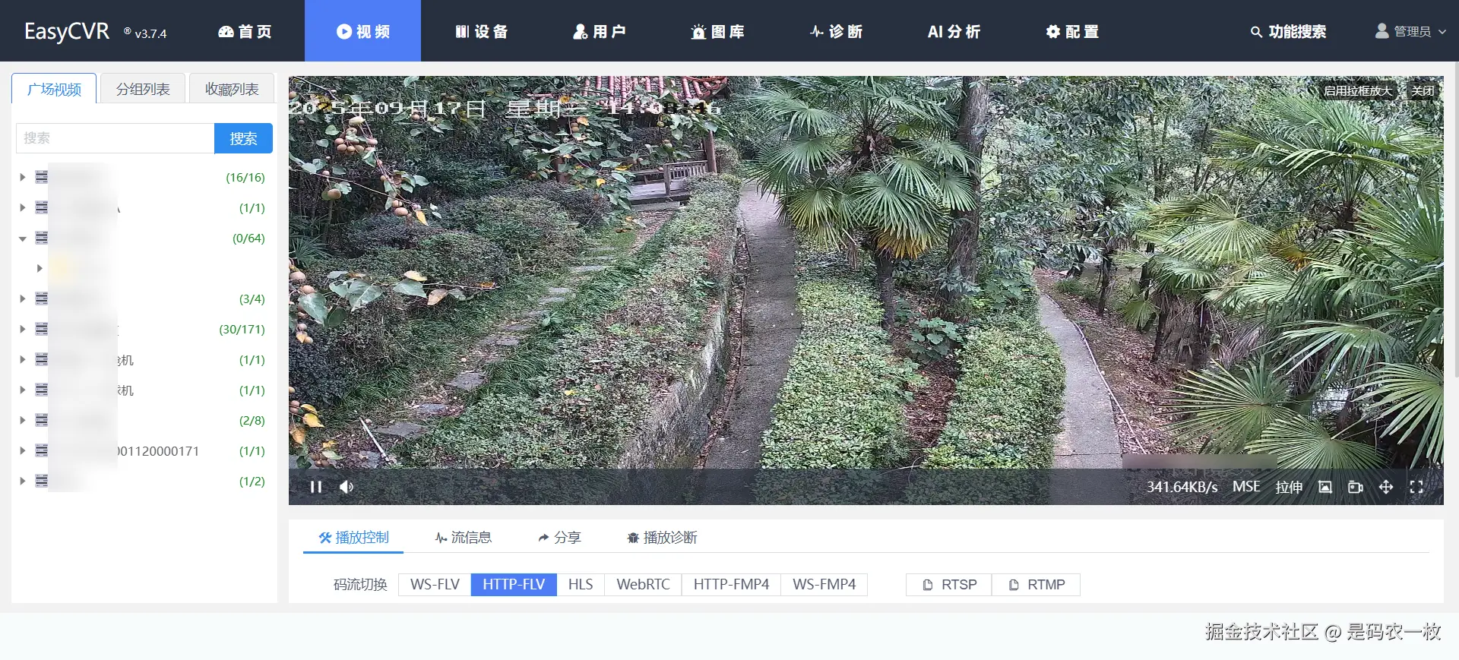Screen dimensions: 1459x660
Task: Click the blue 搜索 button
Action: 243,138
